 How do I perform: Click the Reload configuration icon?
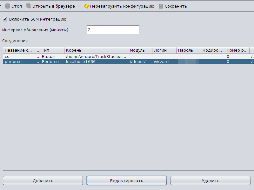(x=86, y=6)
